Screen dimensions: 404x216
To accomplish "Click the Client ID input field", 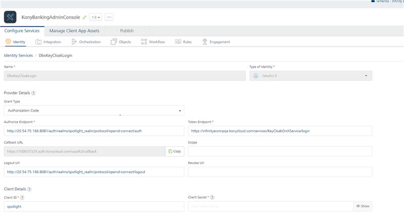I will click(94, 206).
